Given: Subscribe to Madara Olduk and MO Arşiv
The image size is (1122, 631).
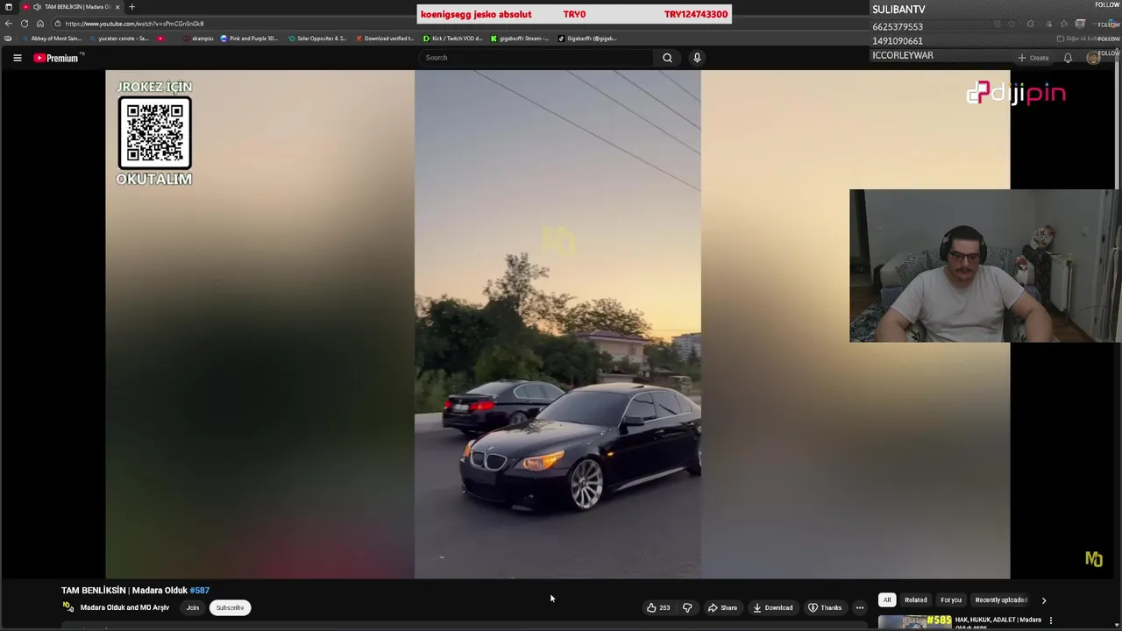Looking at the screenshot, I should click(231, 607).
